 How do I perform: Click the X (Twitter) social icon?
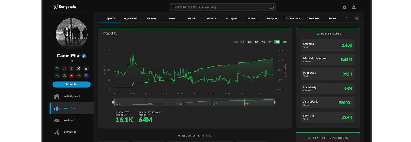[79, 68]
